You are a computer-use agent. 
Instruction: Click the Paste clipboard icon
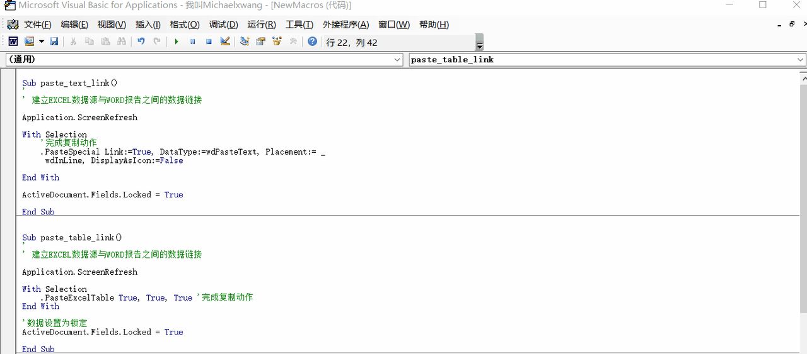point(105,41)
